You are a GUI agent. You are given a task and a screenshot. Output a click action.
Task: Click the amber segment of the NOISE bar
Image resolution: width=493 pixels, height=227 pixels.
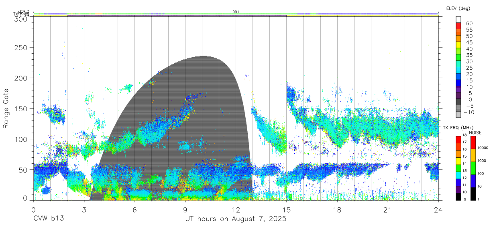click(x=473, y=155)
